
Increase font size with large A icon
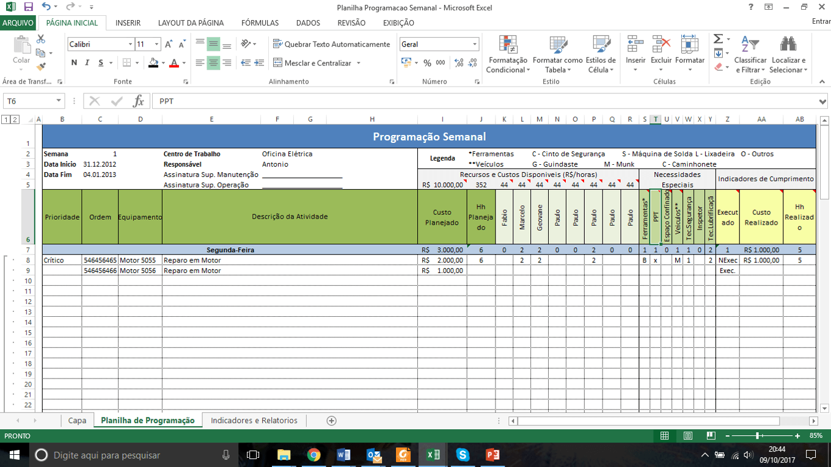pos(169,45)
